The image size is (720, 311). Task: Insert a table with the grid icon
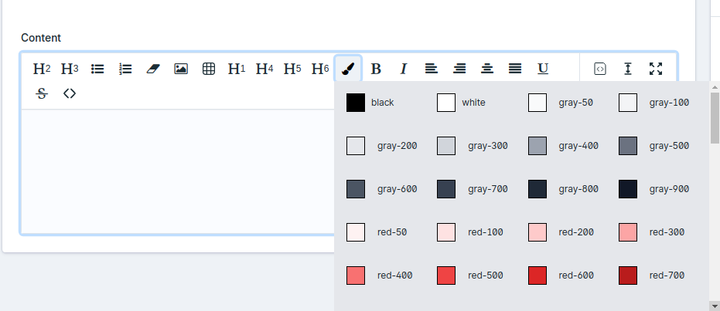click(x=209, y=69)
